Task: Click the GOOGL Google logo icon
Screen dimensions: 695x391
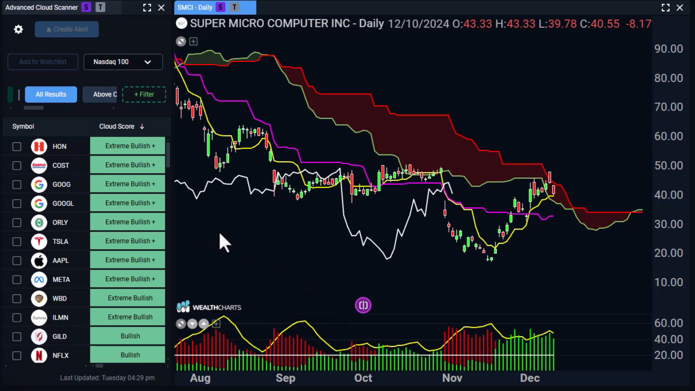Action: [x=39, y=204]
